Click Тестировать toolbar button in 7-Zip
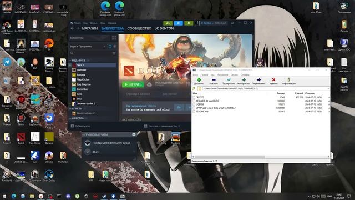The height and width of the screenshot is (200, 355). click(229, 81)
